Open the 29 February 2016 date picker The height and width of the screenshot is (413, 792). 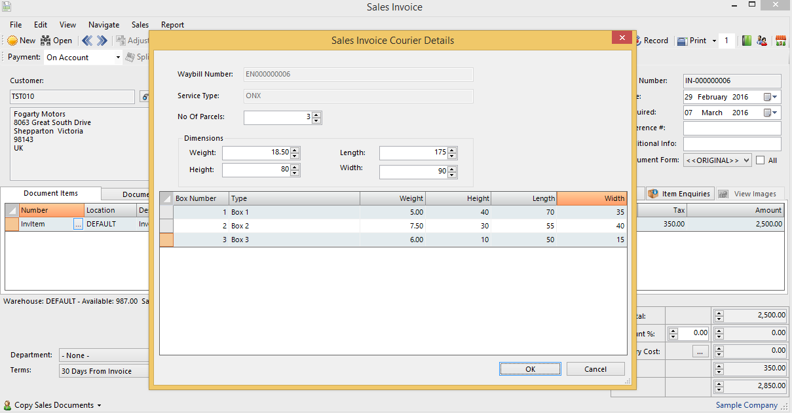771,97
